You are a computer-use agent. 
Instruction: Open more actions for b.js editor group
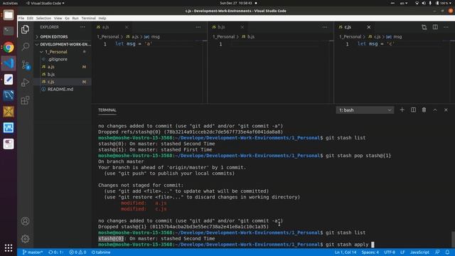pyautogui.click(x=325, y=27)
